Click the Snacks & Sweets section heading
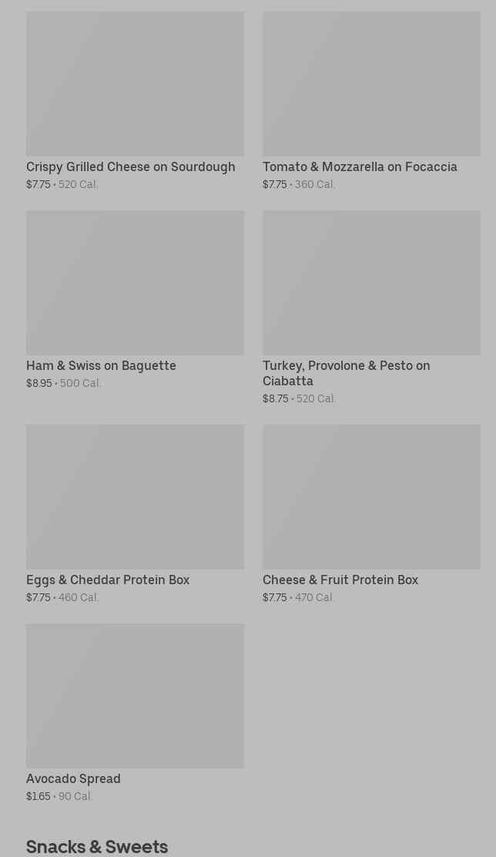 coord(97,846)
